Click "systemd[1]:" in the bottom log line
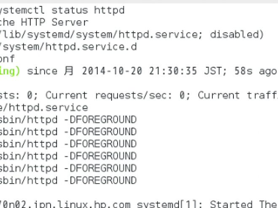 (170, 204)
